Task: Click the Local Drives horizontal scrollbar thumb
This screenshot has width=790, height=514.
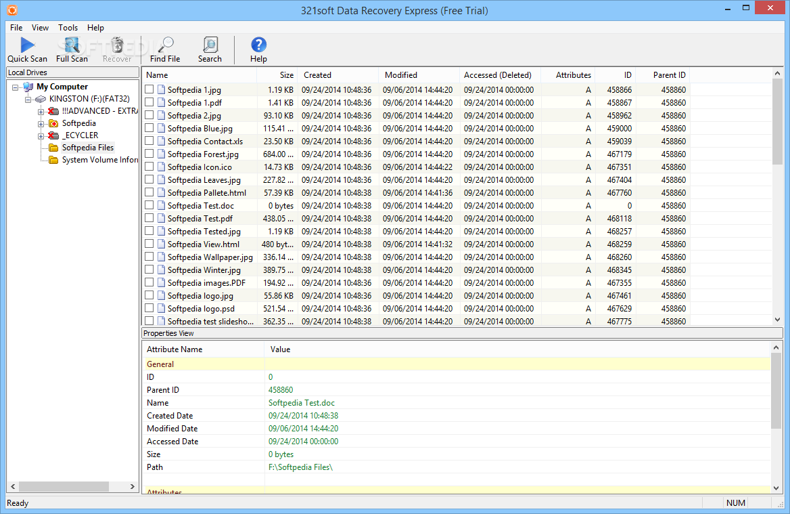Action: (x=64, y=486)
